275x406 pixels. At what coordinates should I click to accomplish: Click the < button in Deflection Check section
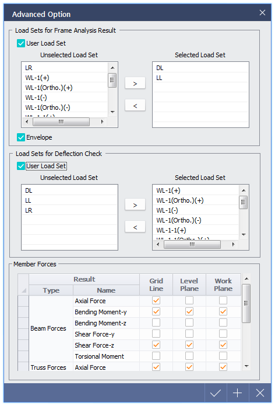(x=135, y=227)
